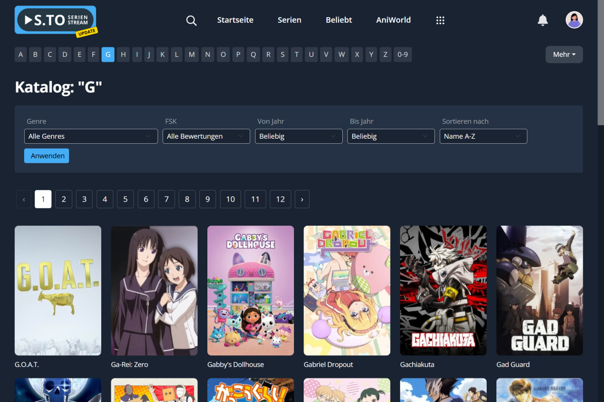Click the Anwenden filter button

[46, 156]
